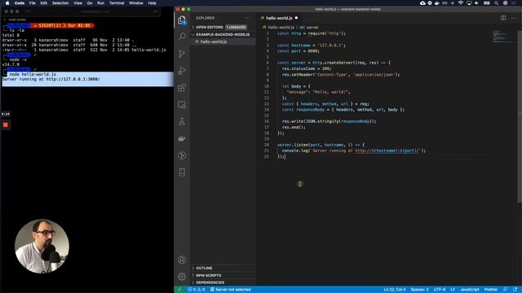This screenshot has height=293, width=522.
Task: Open the Terminal menu
Action: (x=117, y=3)
